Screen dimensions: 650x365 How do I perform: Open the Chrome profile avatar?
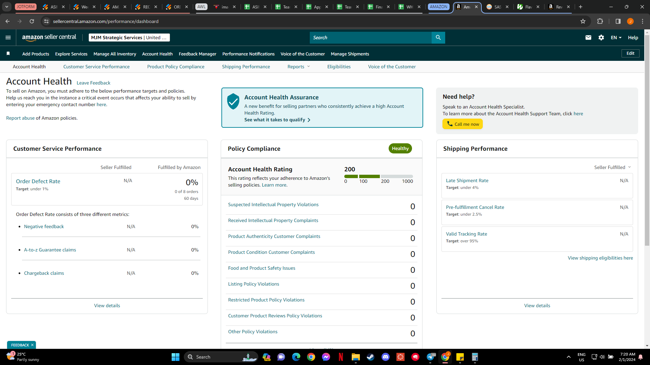click(x=630, y=21)
